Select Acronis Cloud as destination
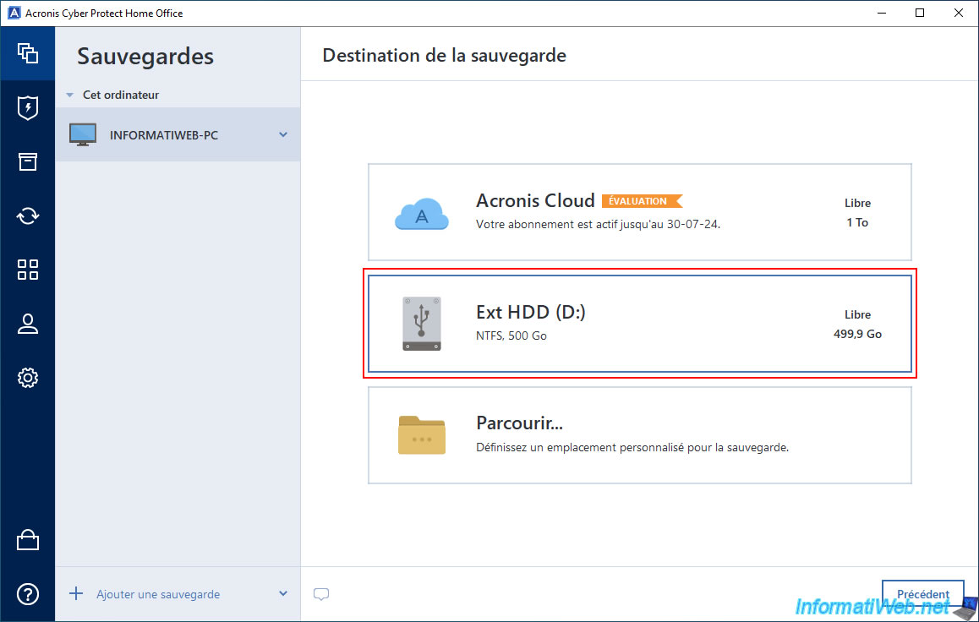 tap(639, 212)
